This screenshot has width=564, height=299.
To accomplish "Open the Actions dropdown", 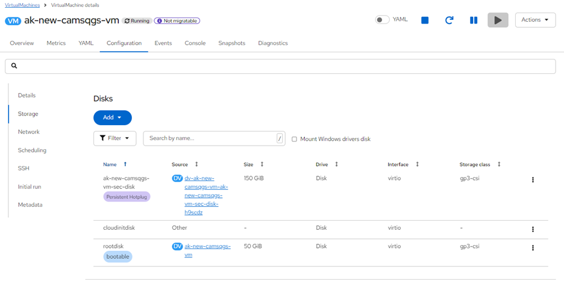I will tap(535, 20).
